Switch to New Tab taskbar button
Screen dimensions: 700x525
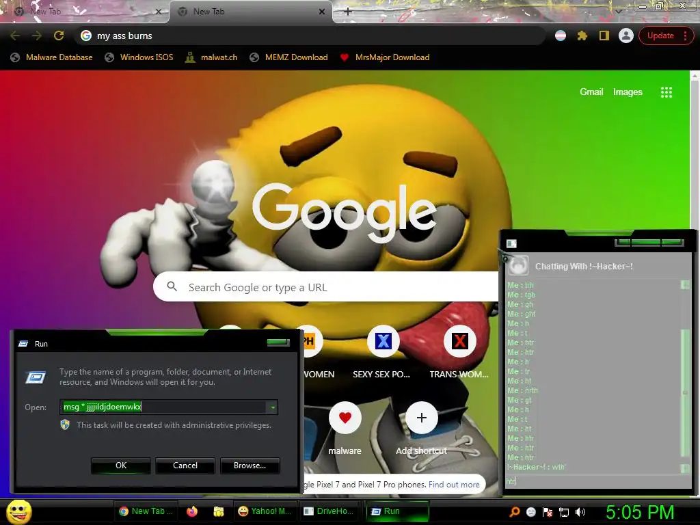coord(146,511)
